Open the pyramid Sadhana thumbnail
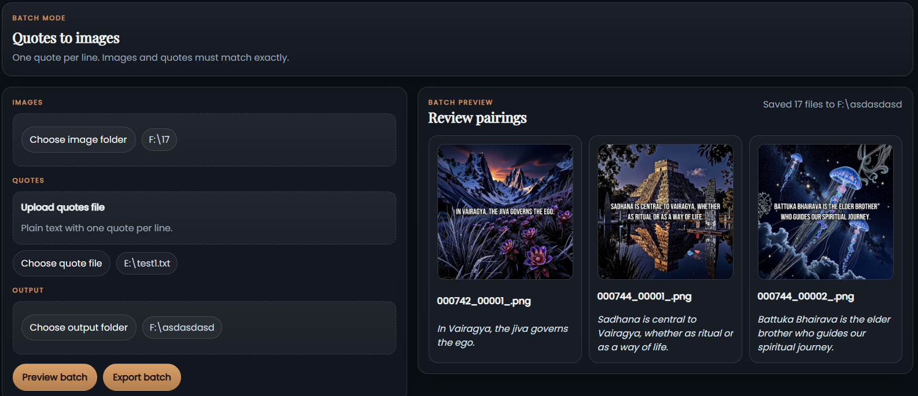 (665, 212)
